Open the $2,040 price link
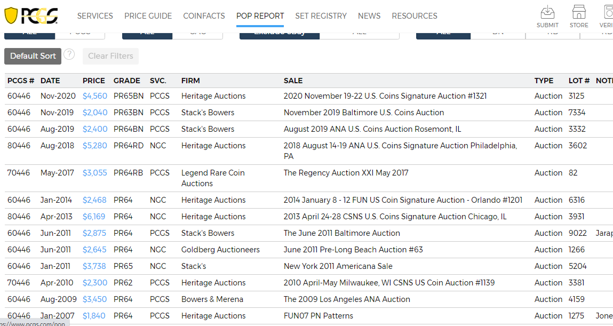Viewport: 613px width, 326px height. (x=95, y=113)
